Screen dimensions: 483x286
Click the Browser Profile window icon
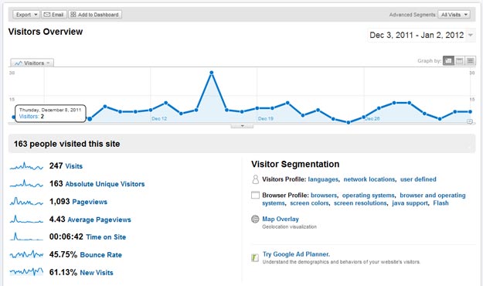[255, 195]
